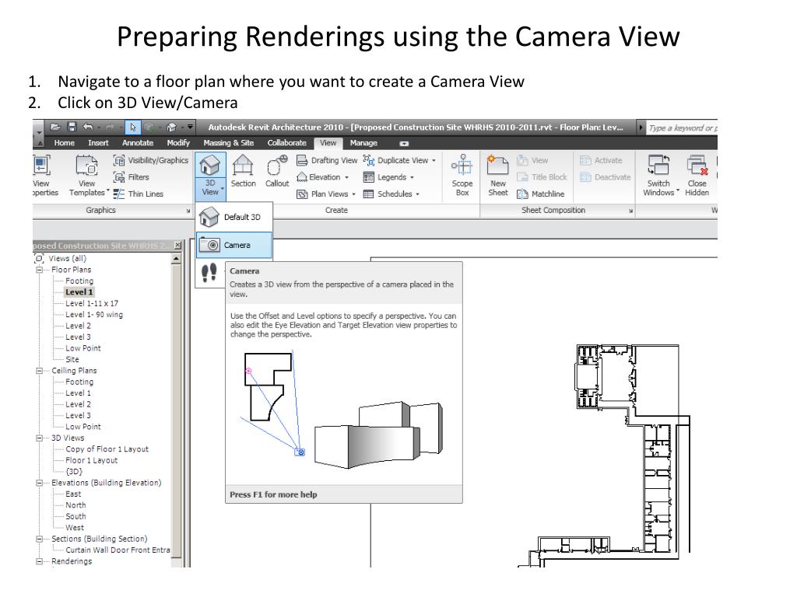
Task: Select the Section tool
Action: pyautogui.click(x=243, y=172)
